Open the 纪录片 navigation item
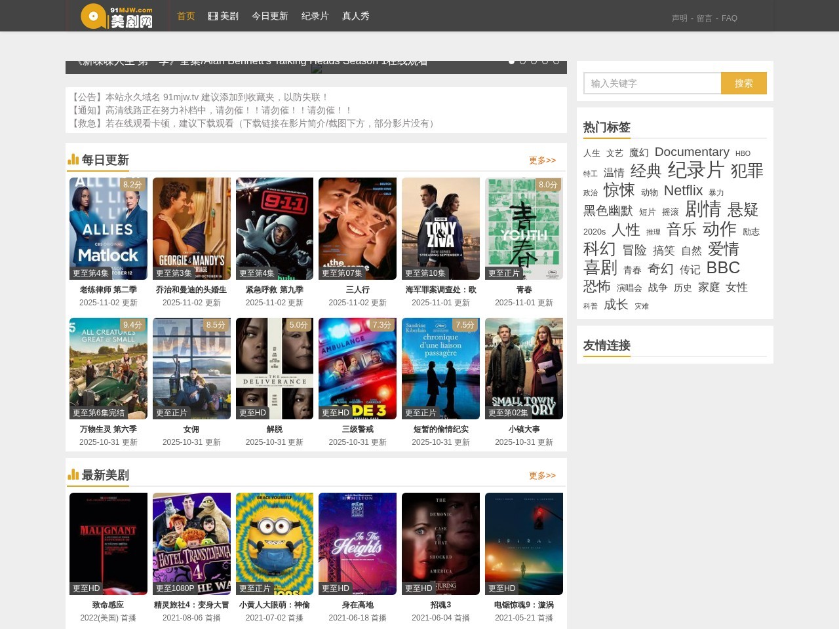This screenshot has width=839, height=629. coord(315,16)
